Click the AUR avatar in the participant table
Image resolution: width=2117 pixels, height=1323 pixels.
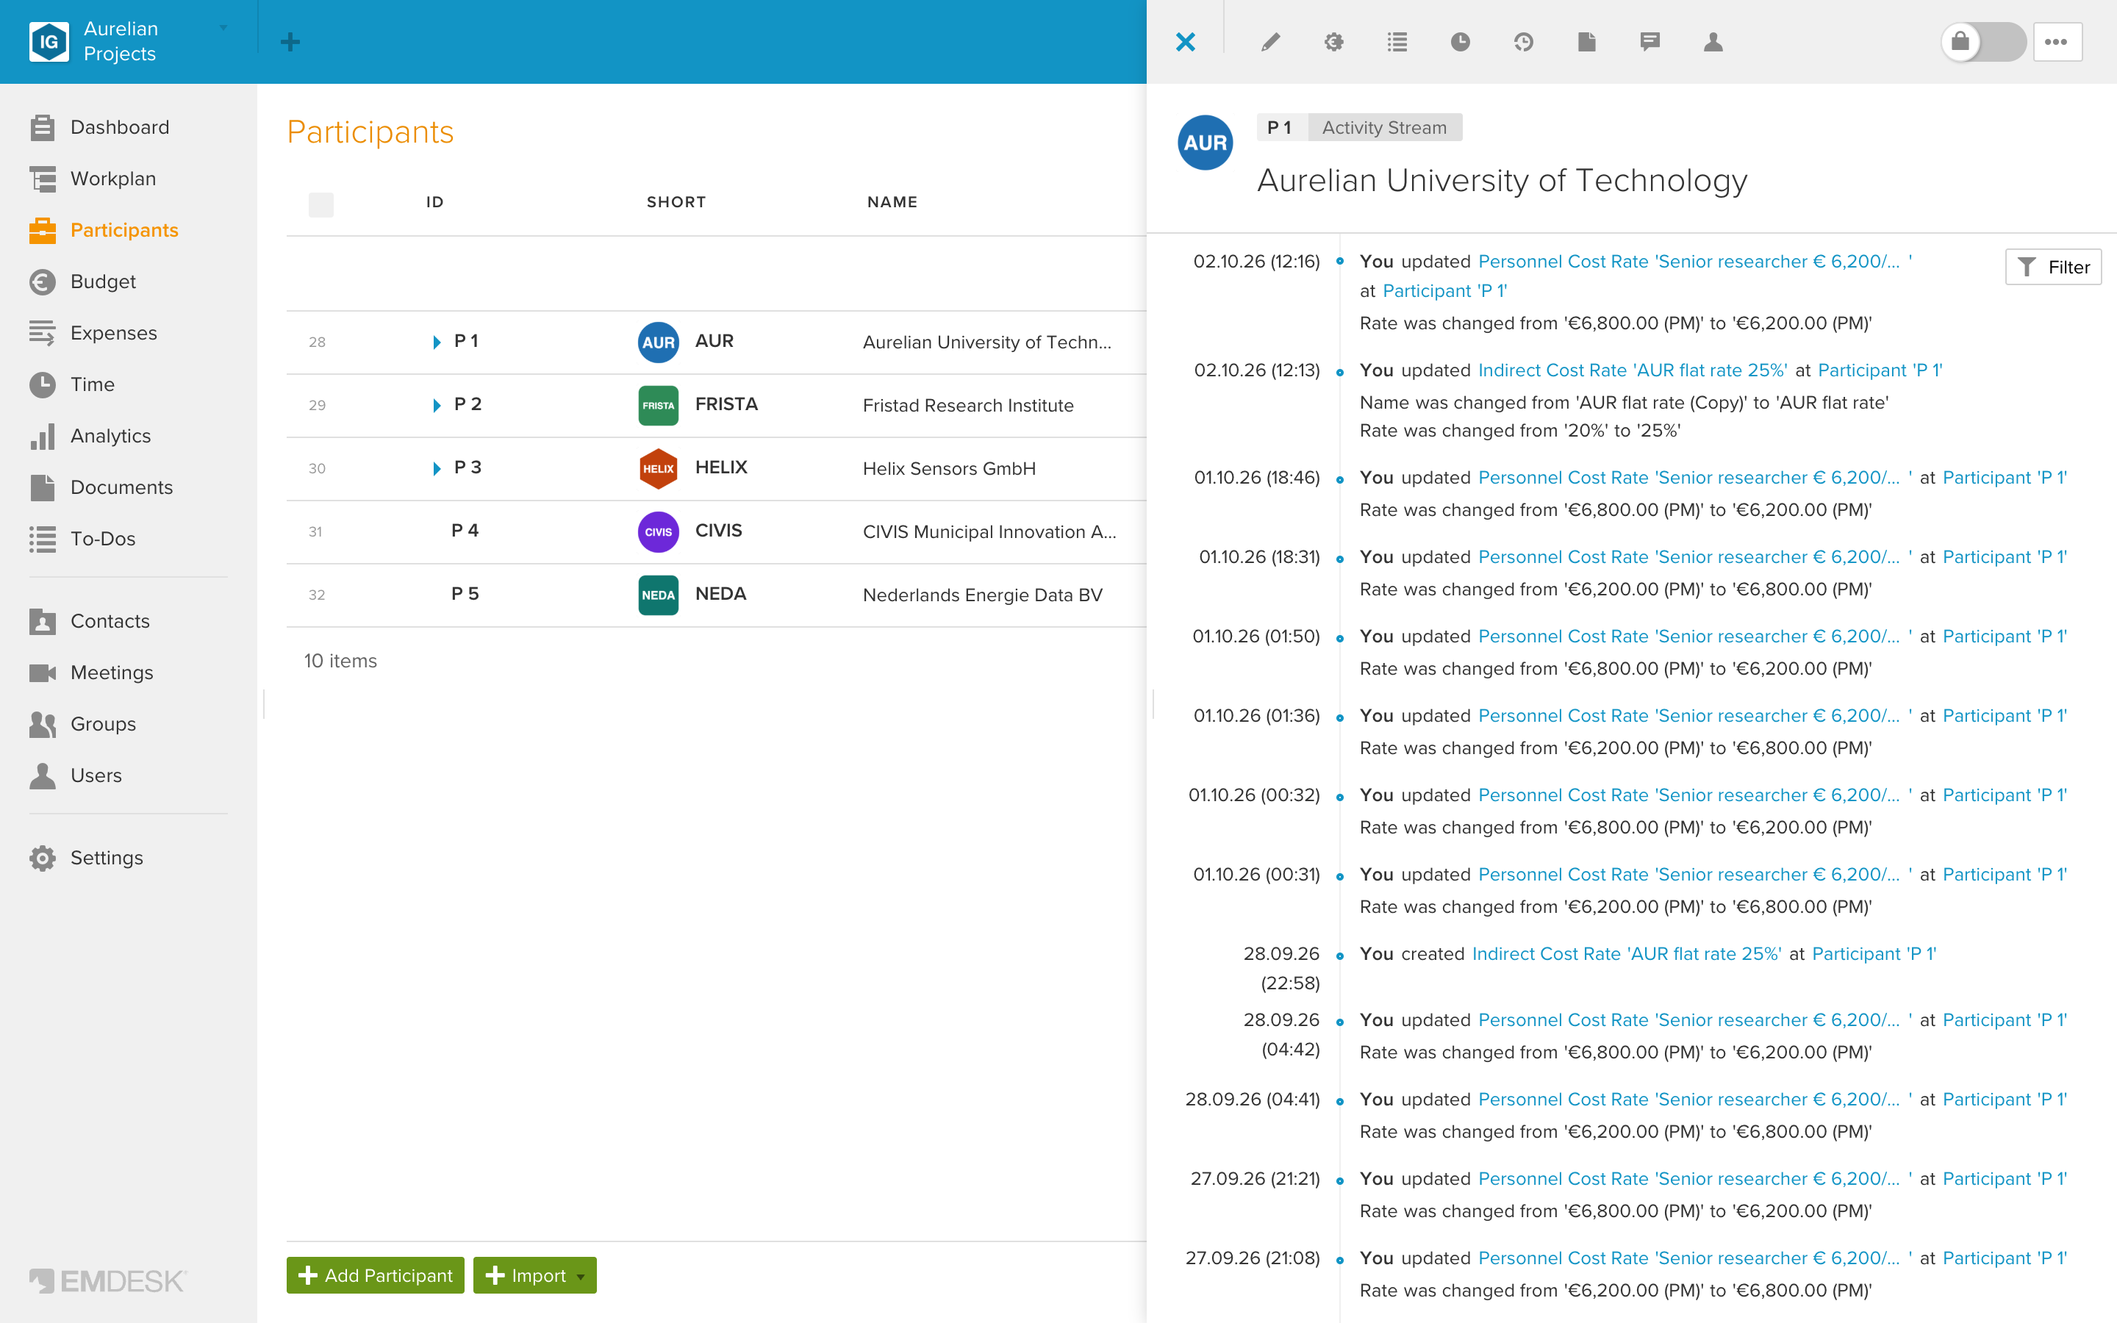pos(658,342)
